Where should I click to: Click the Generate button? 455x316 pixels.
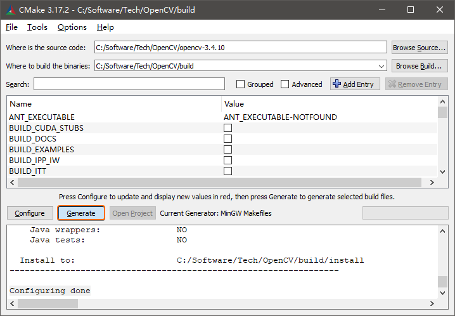pos(81,213)
